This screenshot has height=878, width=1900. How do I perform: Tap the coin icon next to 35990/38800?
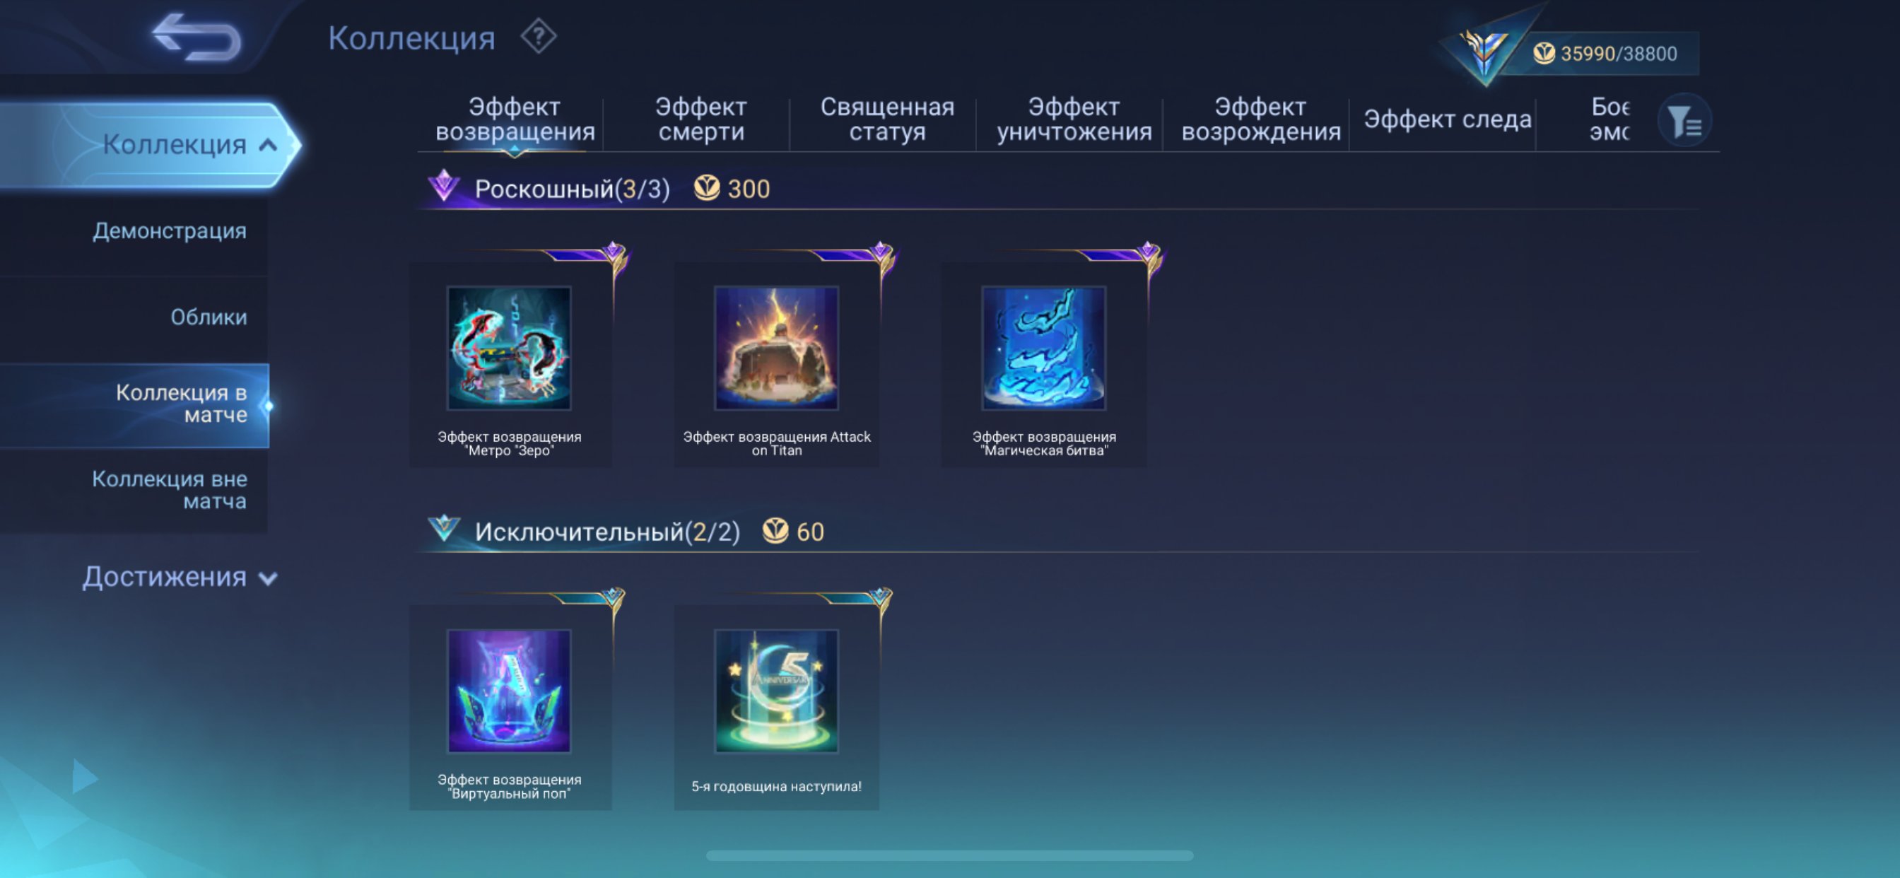tap(1544, 53)
